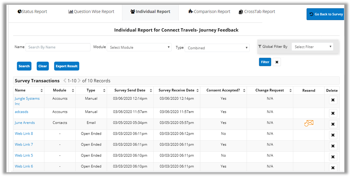
Task: Click the resend email icon for June Arends
Action: click(309, 123)
